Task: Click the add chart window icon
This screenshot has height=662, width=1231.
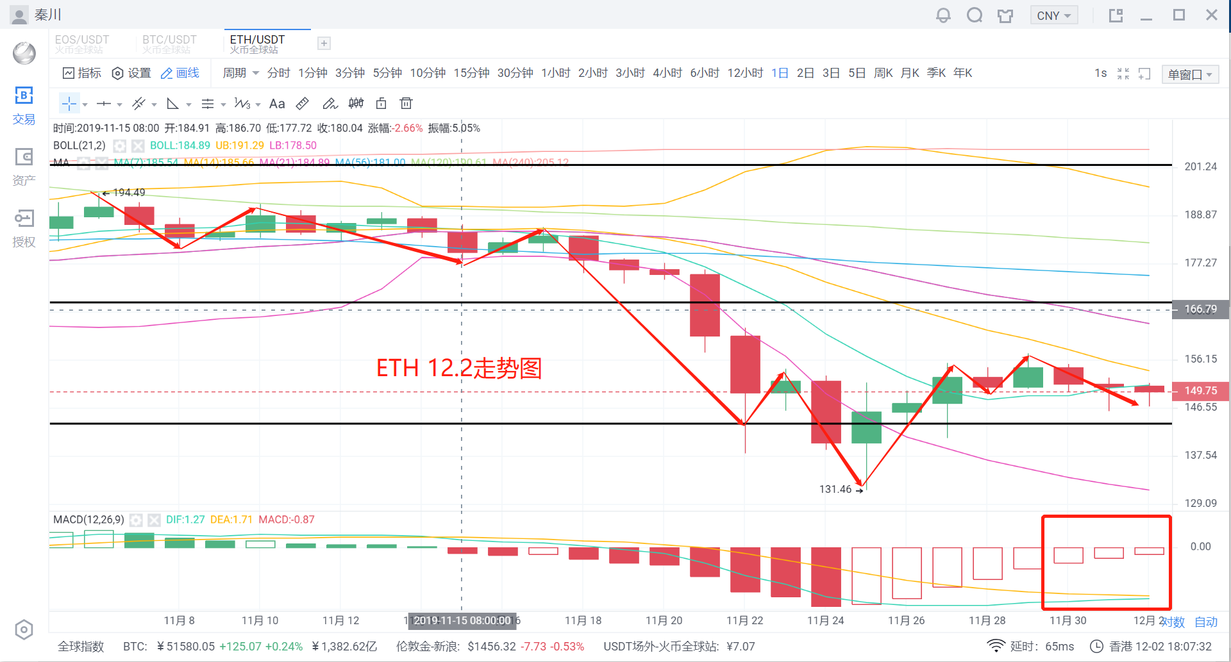Action: [x=1144, y=74]
